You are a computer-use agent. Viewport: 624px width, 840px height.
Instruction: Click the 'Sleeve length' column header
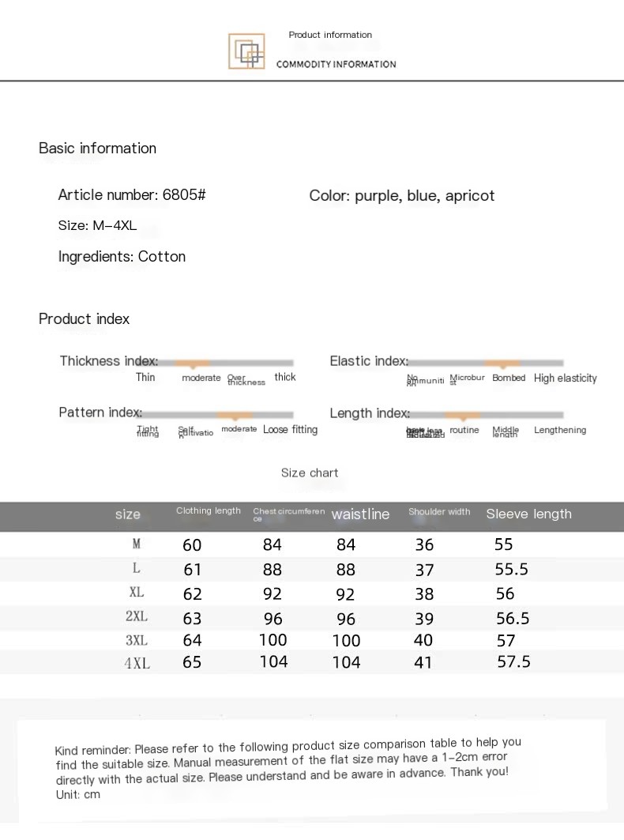(528, 514)
